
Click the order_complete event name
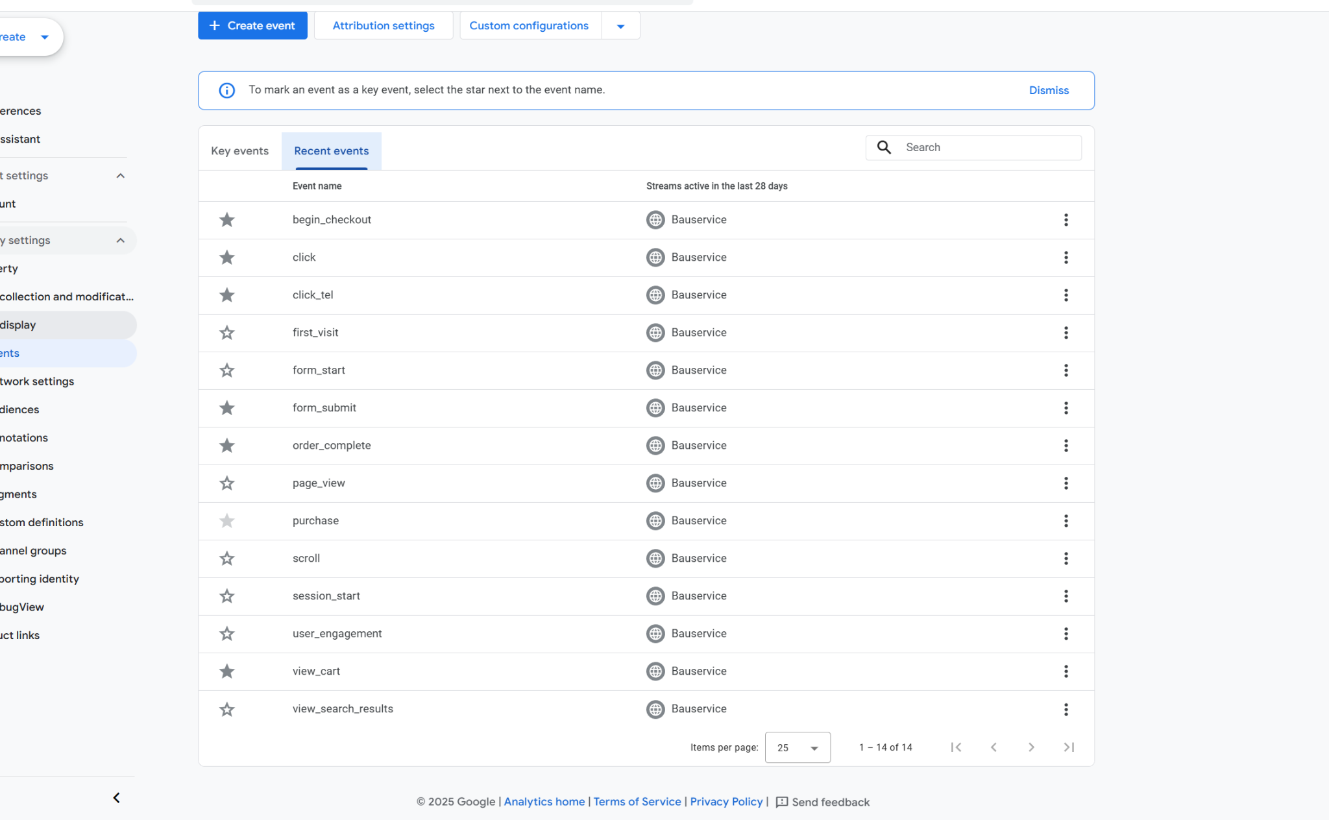(332, 446)
